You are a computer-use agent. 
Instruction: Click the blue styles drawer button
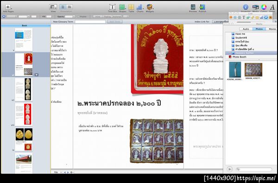coord(4,17)
